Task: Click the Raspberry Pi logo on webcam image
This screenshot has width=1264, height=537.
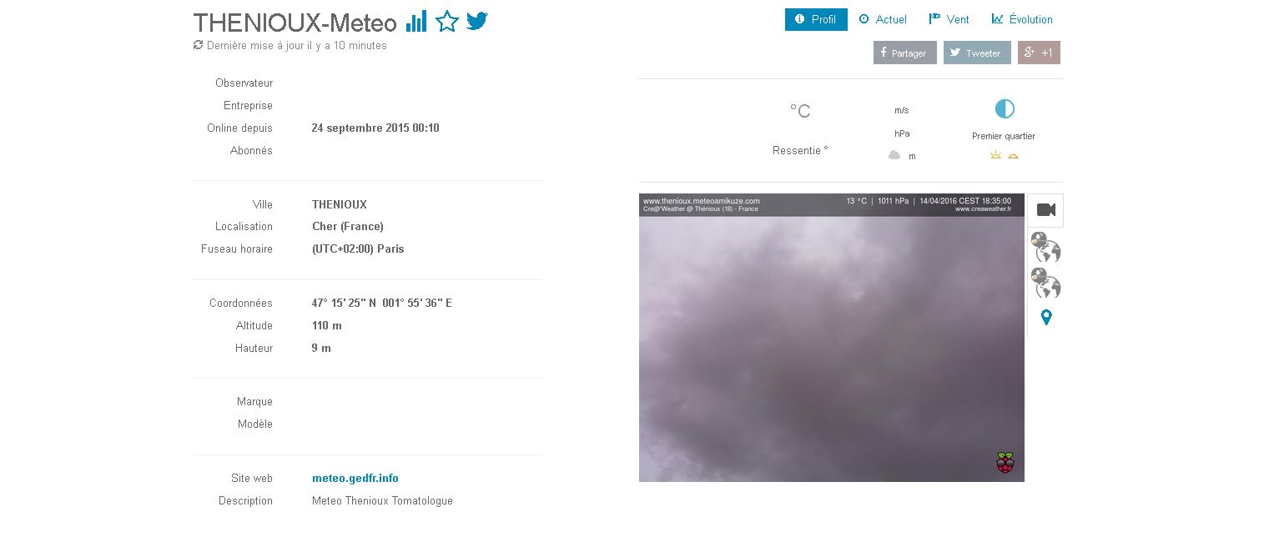Action: pyautogui.click(x=1005, y=463)
